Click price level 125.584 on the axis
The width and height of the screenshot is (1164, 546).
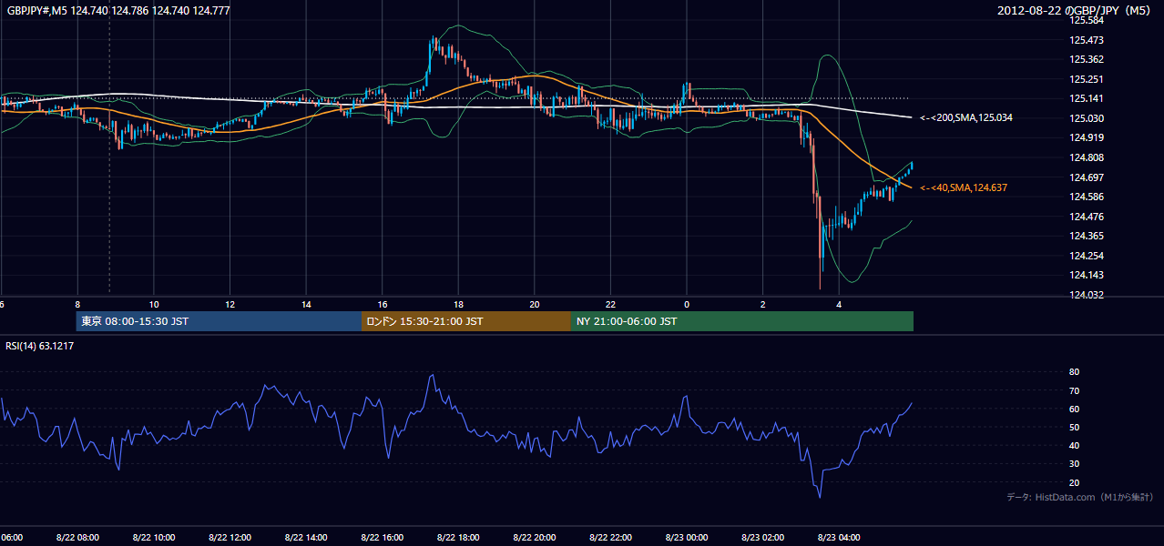click(x=1087, y=20)
